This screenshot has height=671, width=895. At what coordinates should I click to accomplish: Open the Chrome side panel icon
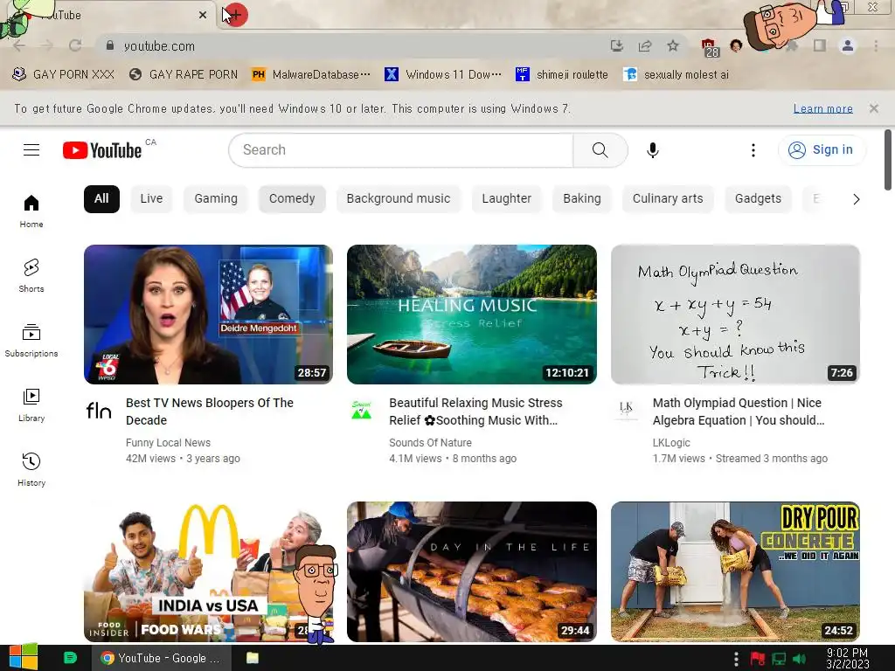click(x=820, y=45)
